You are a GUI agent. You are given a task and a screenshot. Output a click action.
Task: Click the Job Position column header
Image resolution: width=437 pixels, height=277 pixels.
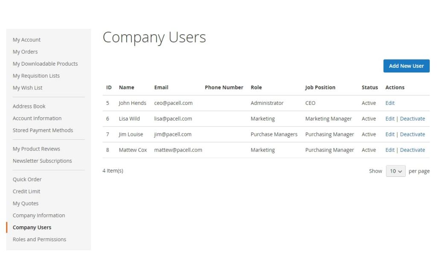point(320,87)
